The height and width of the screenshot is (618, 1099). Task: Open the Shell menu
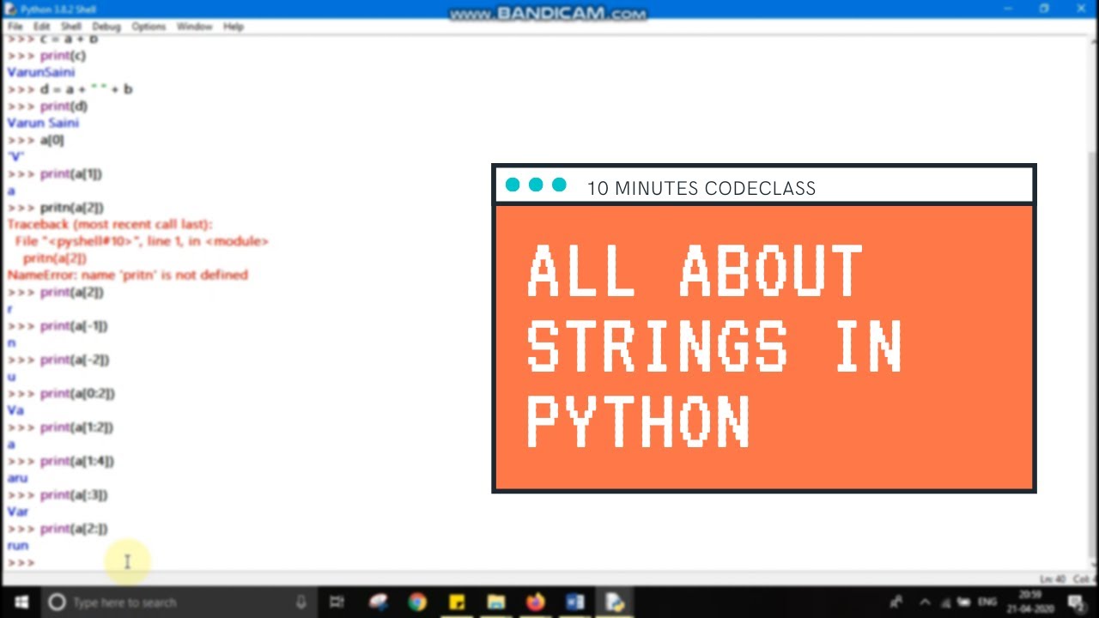[x=70, y=27]
